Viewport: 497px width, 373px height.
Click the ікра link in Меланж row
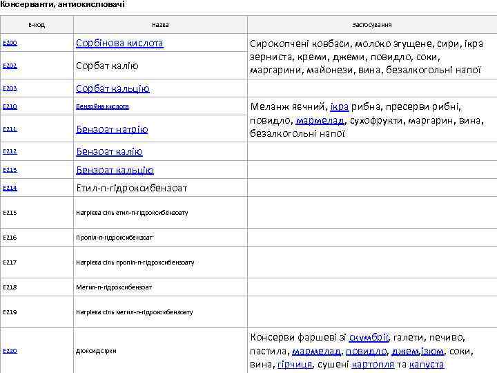[x=340, y=106]
